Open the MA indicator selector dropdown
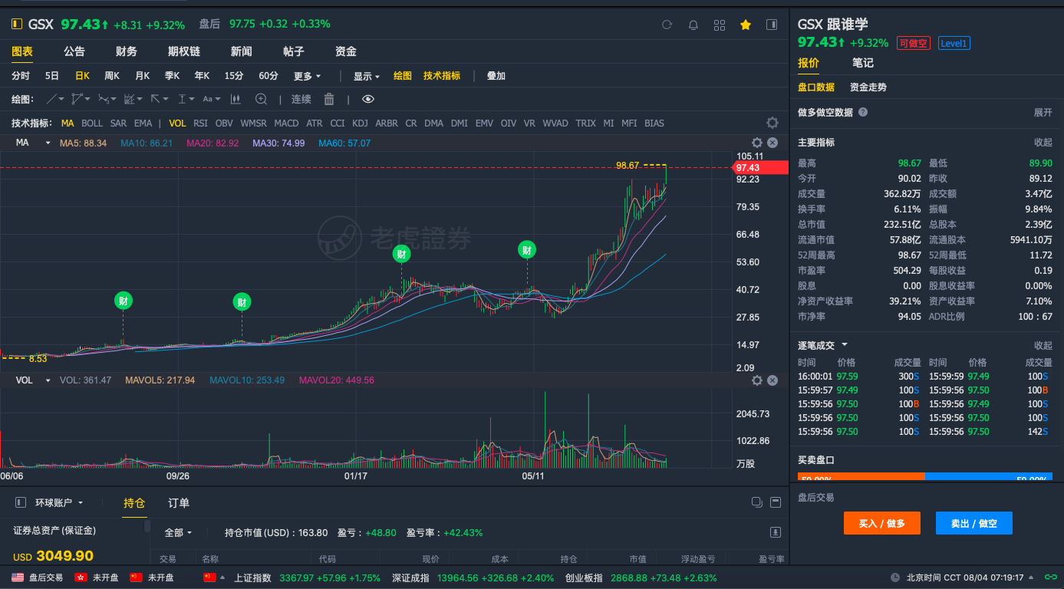 [x=48, y=143]
